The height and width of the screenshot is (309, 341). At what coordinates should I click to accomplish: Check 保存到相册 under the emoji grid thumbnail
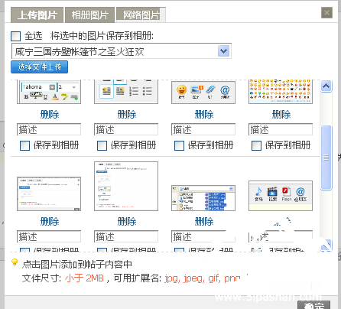[256, 146]
